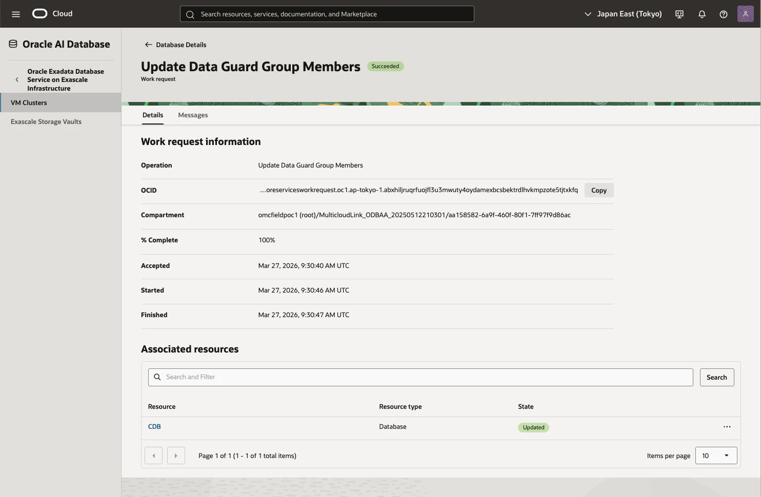
Task: Collapse Exadata Database Service menu chevron
Action: (x=17, y=80)
